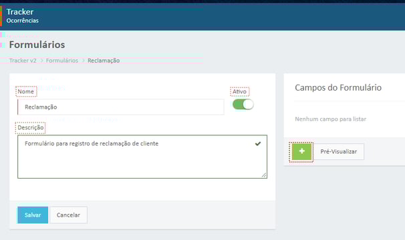Click the Tracker logo icon in the header

click(1, 16)
